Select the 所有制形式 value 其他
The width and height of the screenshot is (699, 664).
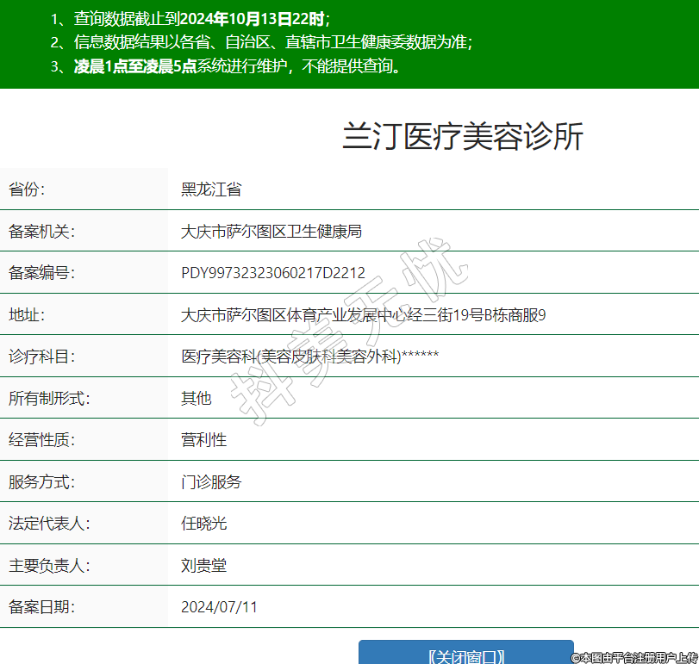click(x=196, y=398)
